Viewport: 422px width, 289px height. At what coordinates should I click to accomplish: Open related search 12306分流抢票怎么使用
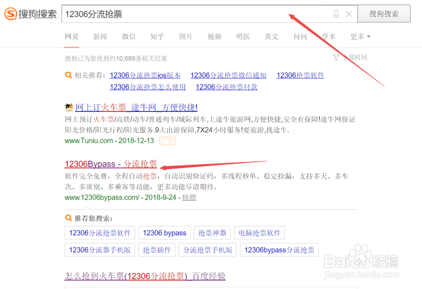(147, 87)
